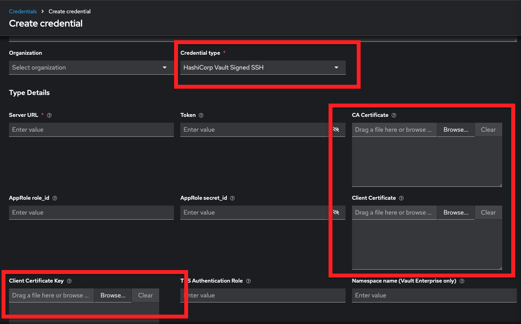Image resolution: width=521 pixels, height=324 pixels.
Task: Show Client Certificate help icon info
Action: pos(401,198)
